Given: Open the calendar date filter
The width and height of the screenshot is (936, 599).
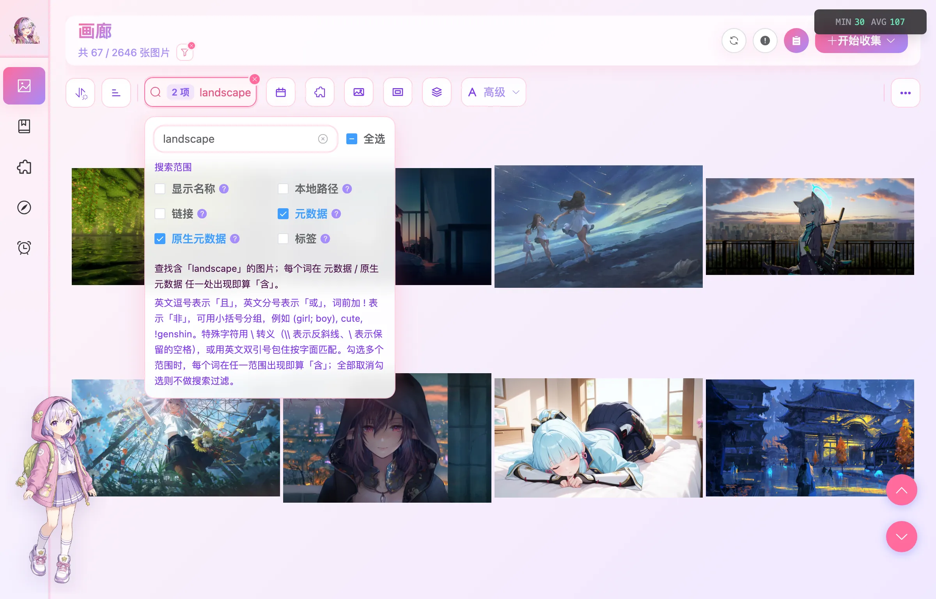Looking at the screenshot, I should click(x=281, y=92).
